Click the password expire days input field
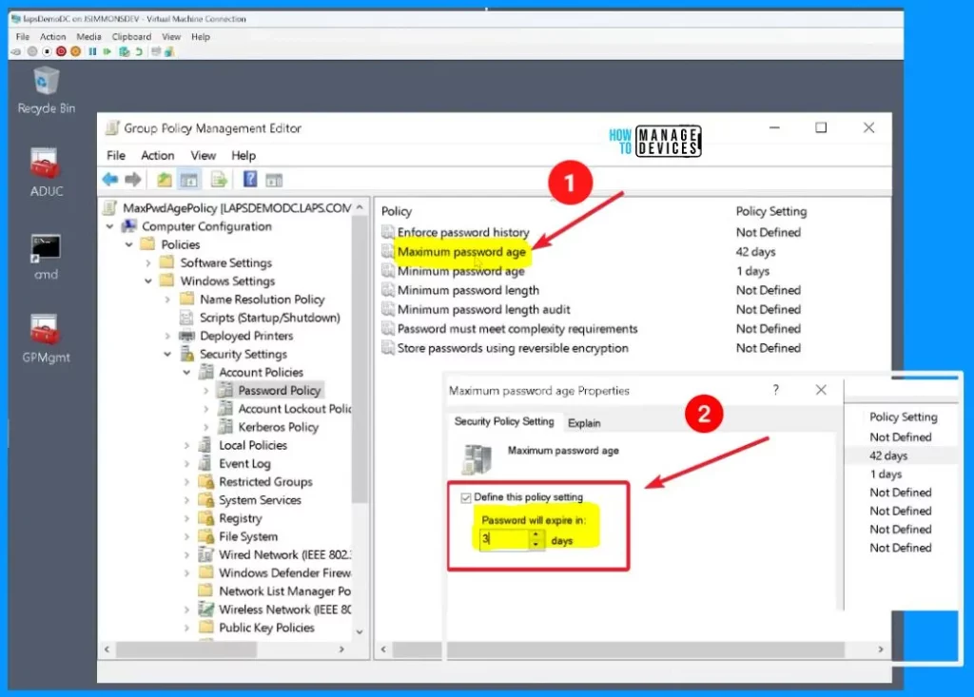This screenshot has height=697, width=974. pyautogui.click(x=504, y=540)
